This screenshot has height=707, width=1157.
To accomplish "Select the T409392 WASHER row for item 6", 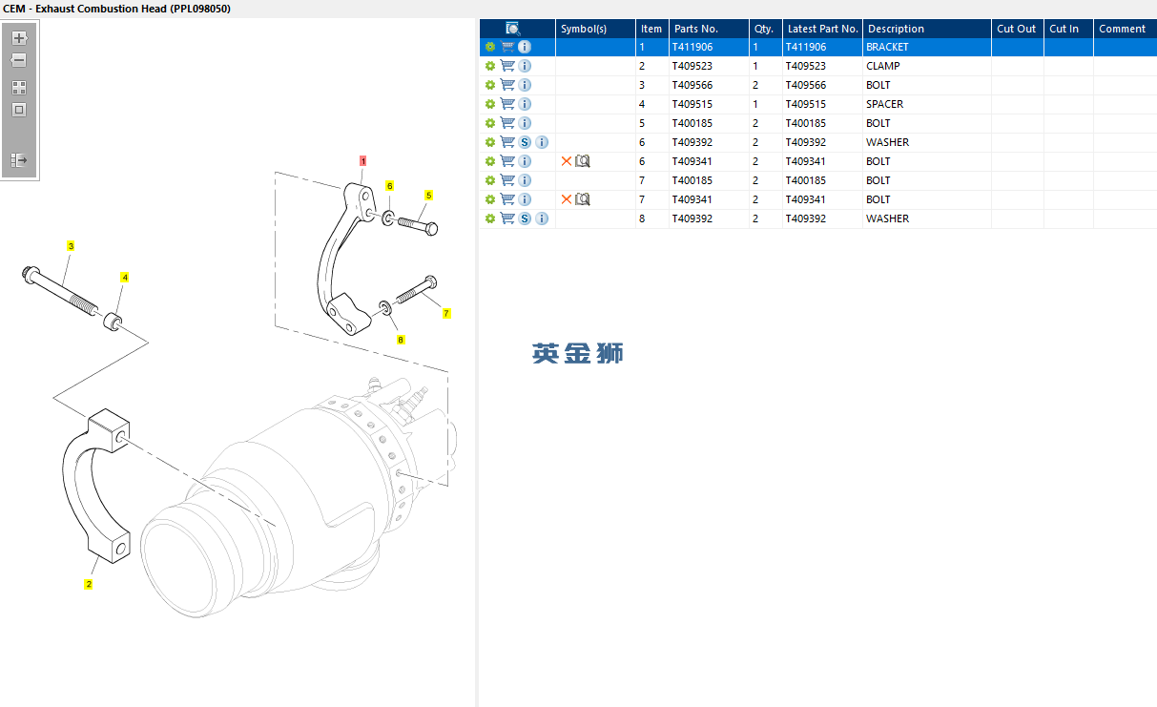I will click(887, 142).
